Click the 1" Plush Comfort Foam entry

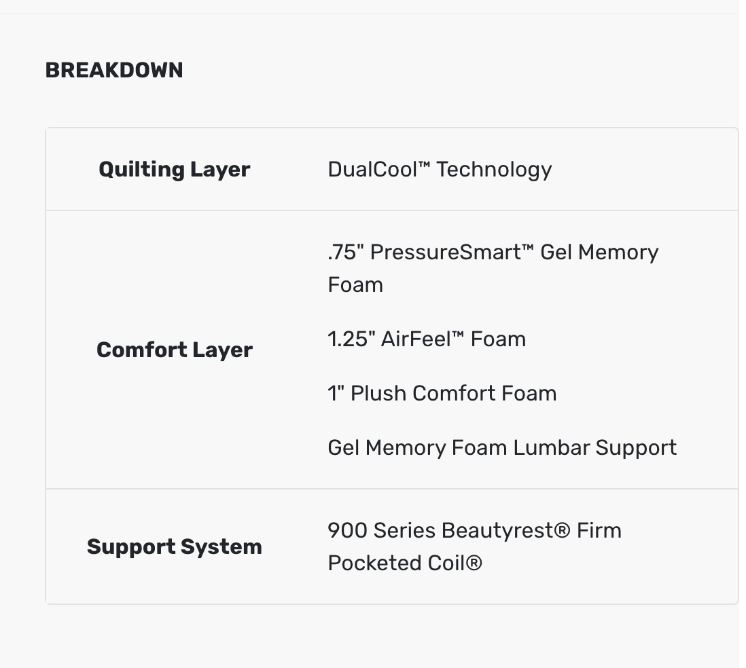[x=442, y=394]
